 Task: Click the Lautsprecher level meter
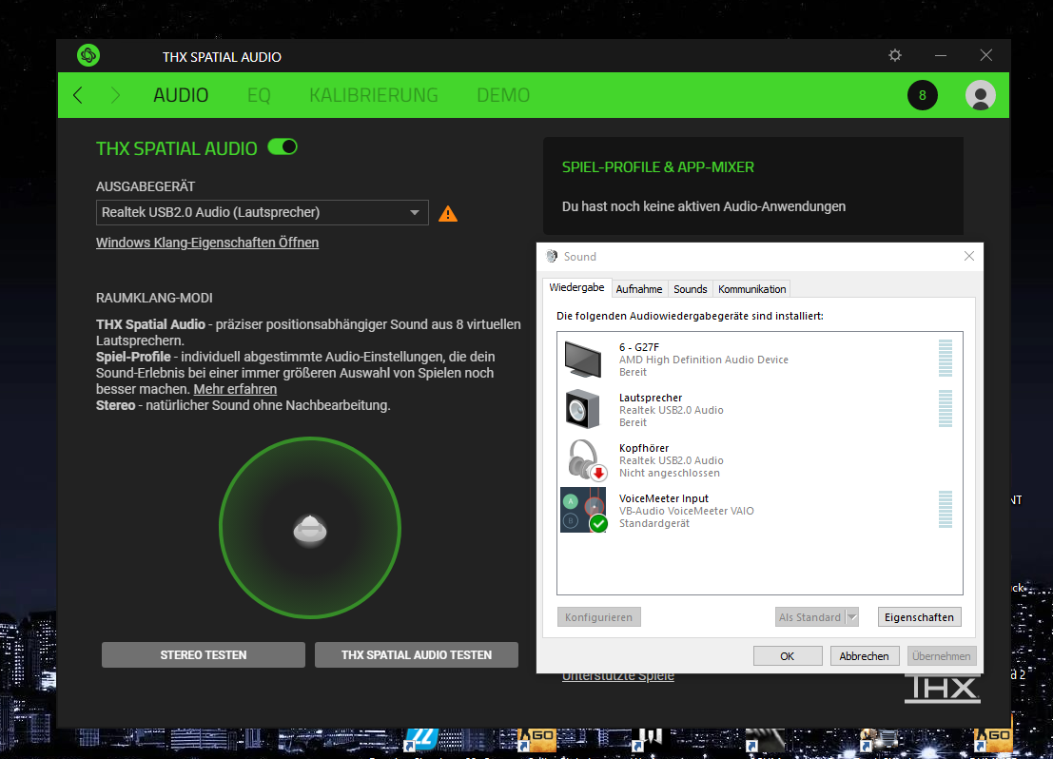coord(946,408)
